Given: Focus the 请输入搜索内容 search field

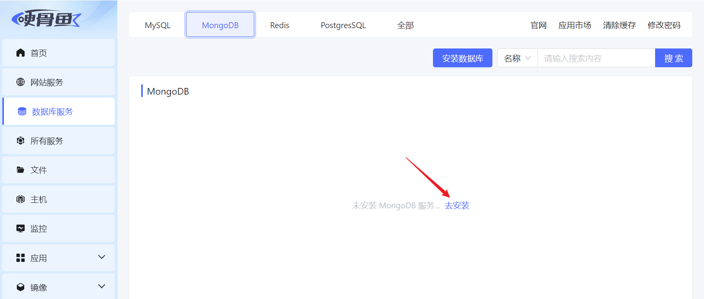Looking at the screenshot, I should 596,58.
